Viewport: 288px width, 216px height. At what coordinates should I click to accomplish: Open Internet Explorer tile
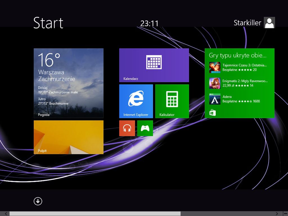[136, 101]
